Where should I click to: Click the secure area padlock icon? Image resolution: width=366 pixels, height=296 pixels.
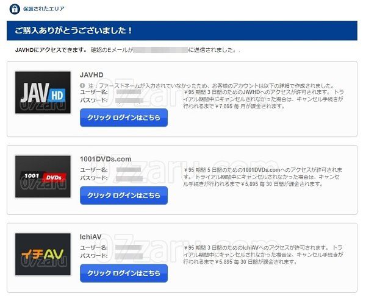point(15,9)
